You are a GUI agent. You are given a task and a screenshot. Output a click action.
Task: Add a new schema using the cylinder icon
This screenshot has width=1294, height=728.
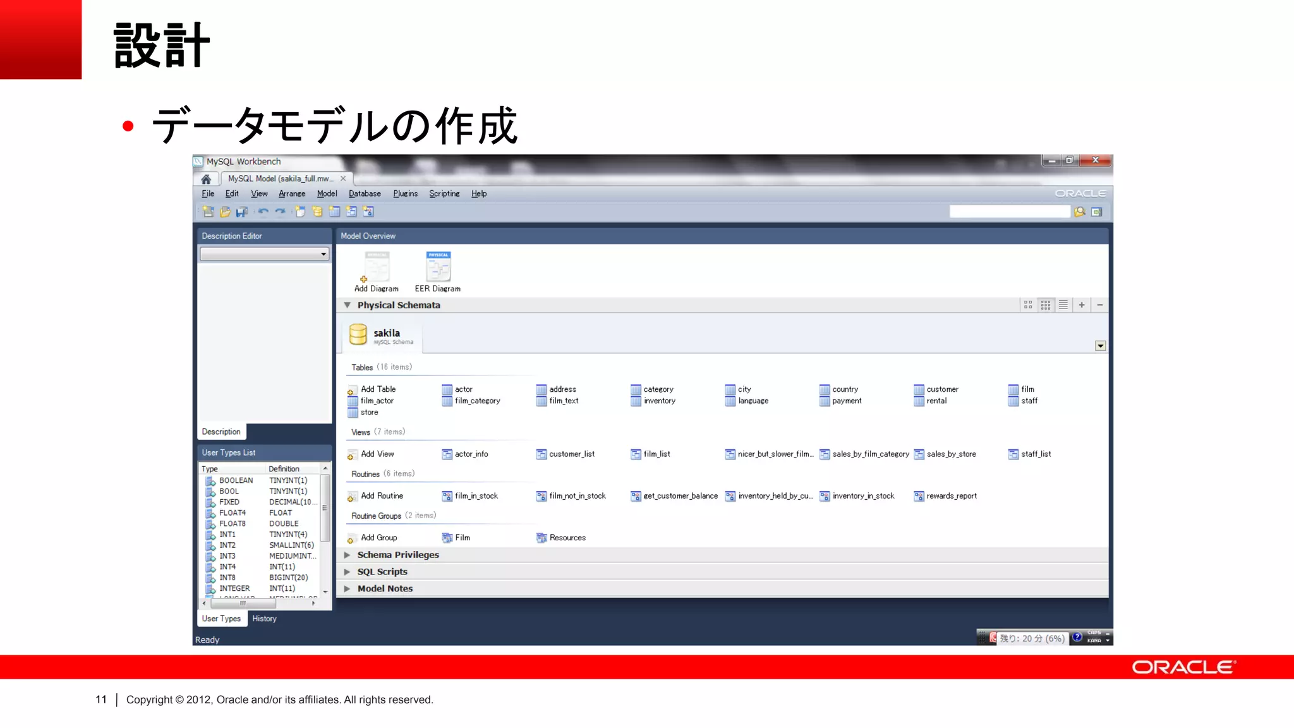(x=317, y=212)
